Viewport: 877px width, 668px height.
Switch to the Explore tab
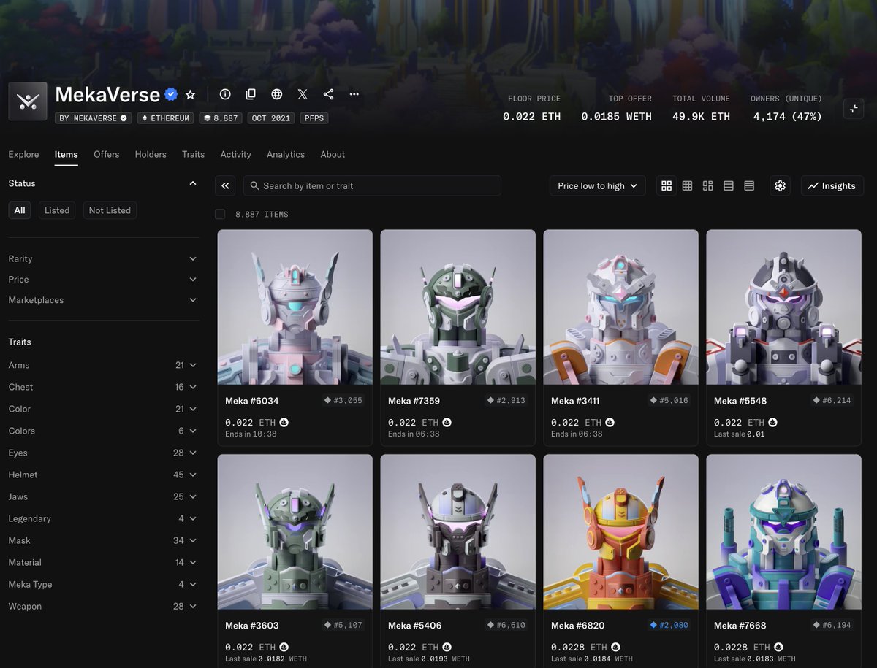(23, 155)
